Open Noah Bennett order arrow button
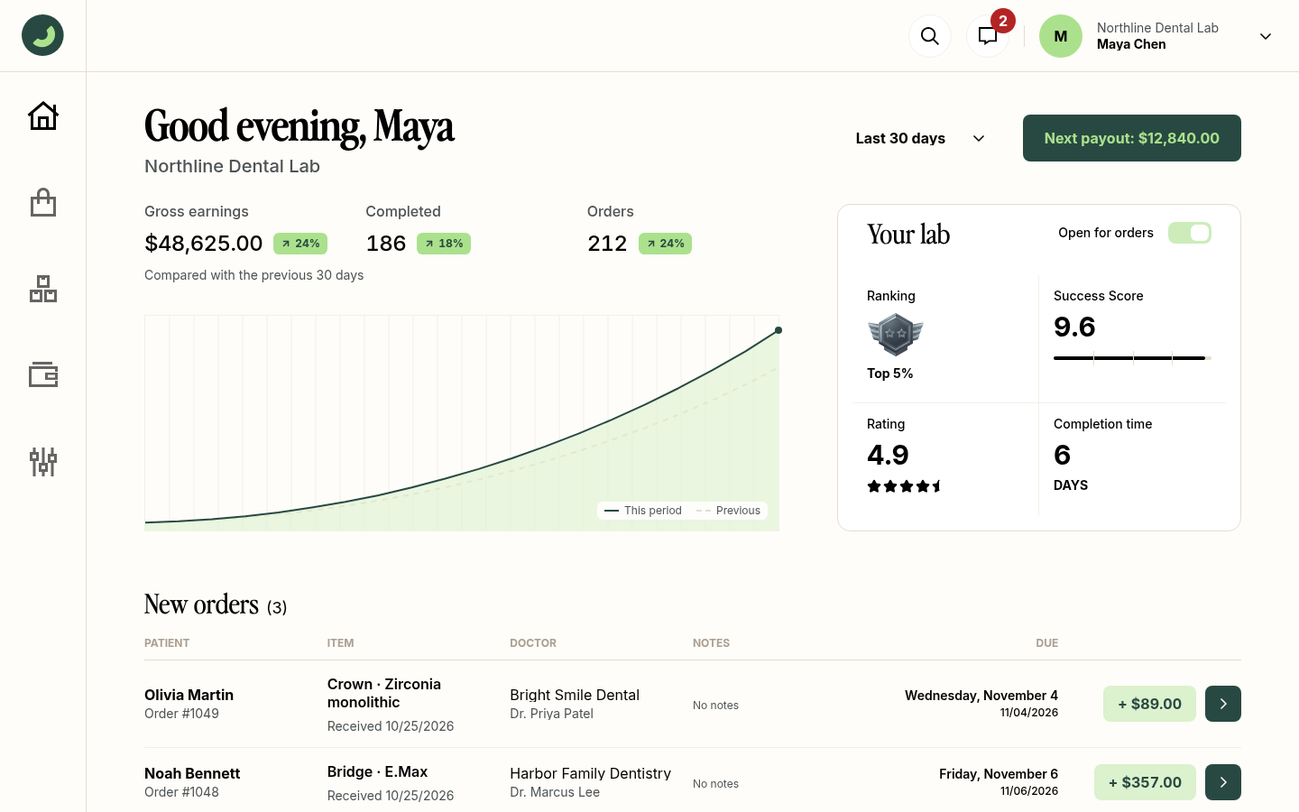This screenshot has width=1299, height=812. pyautogui.click(x=1222, y=782)
